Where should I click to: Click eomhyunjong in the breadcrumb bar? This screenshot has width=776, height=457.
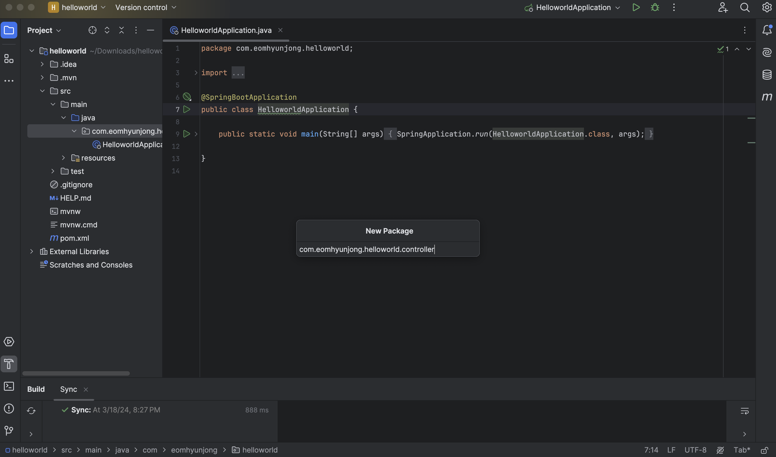[x=194, y=450]
